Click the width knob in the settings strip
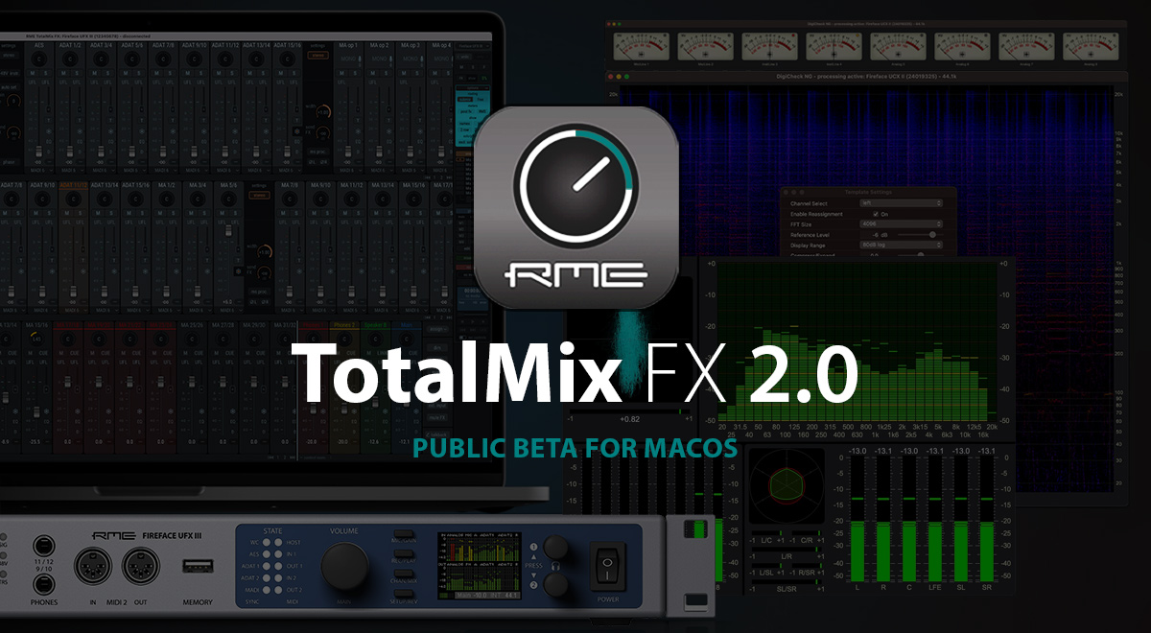The image size is (1151, 633). tap(323, 111)
